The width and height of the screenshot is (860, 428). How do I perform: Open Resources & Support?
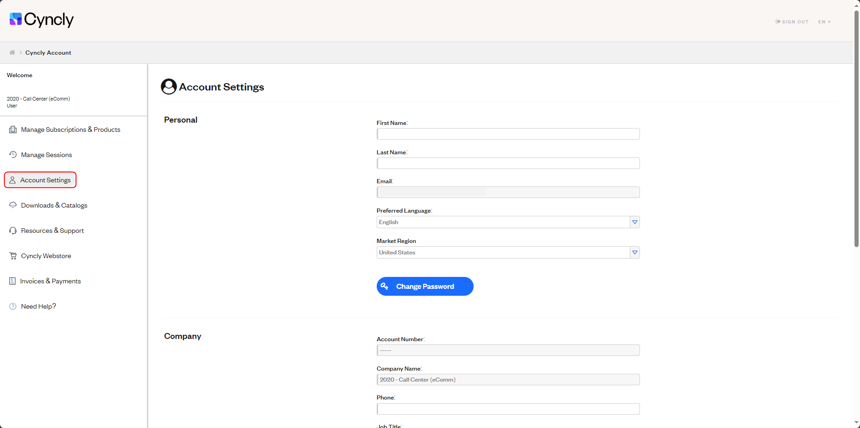(x=52, y=231)
